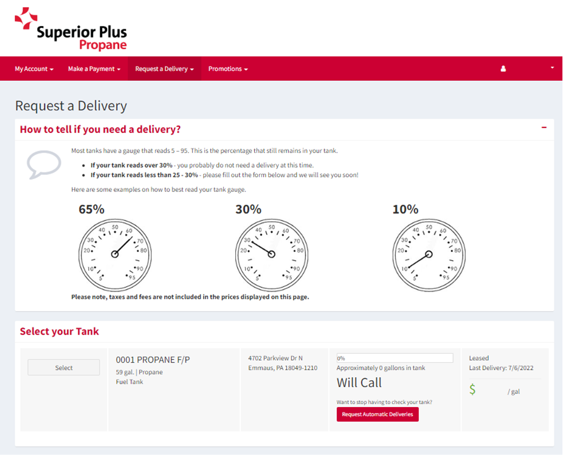Click 'How to tell if you need a delivery?' heading

[100, 129]
